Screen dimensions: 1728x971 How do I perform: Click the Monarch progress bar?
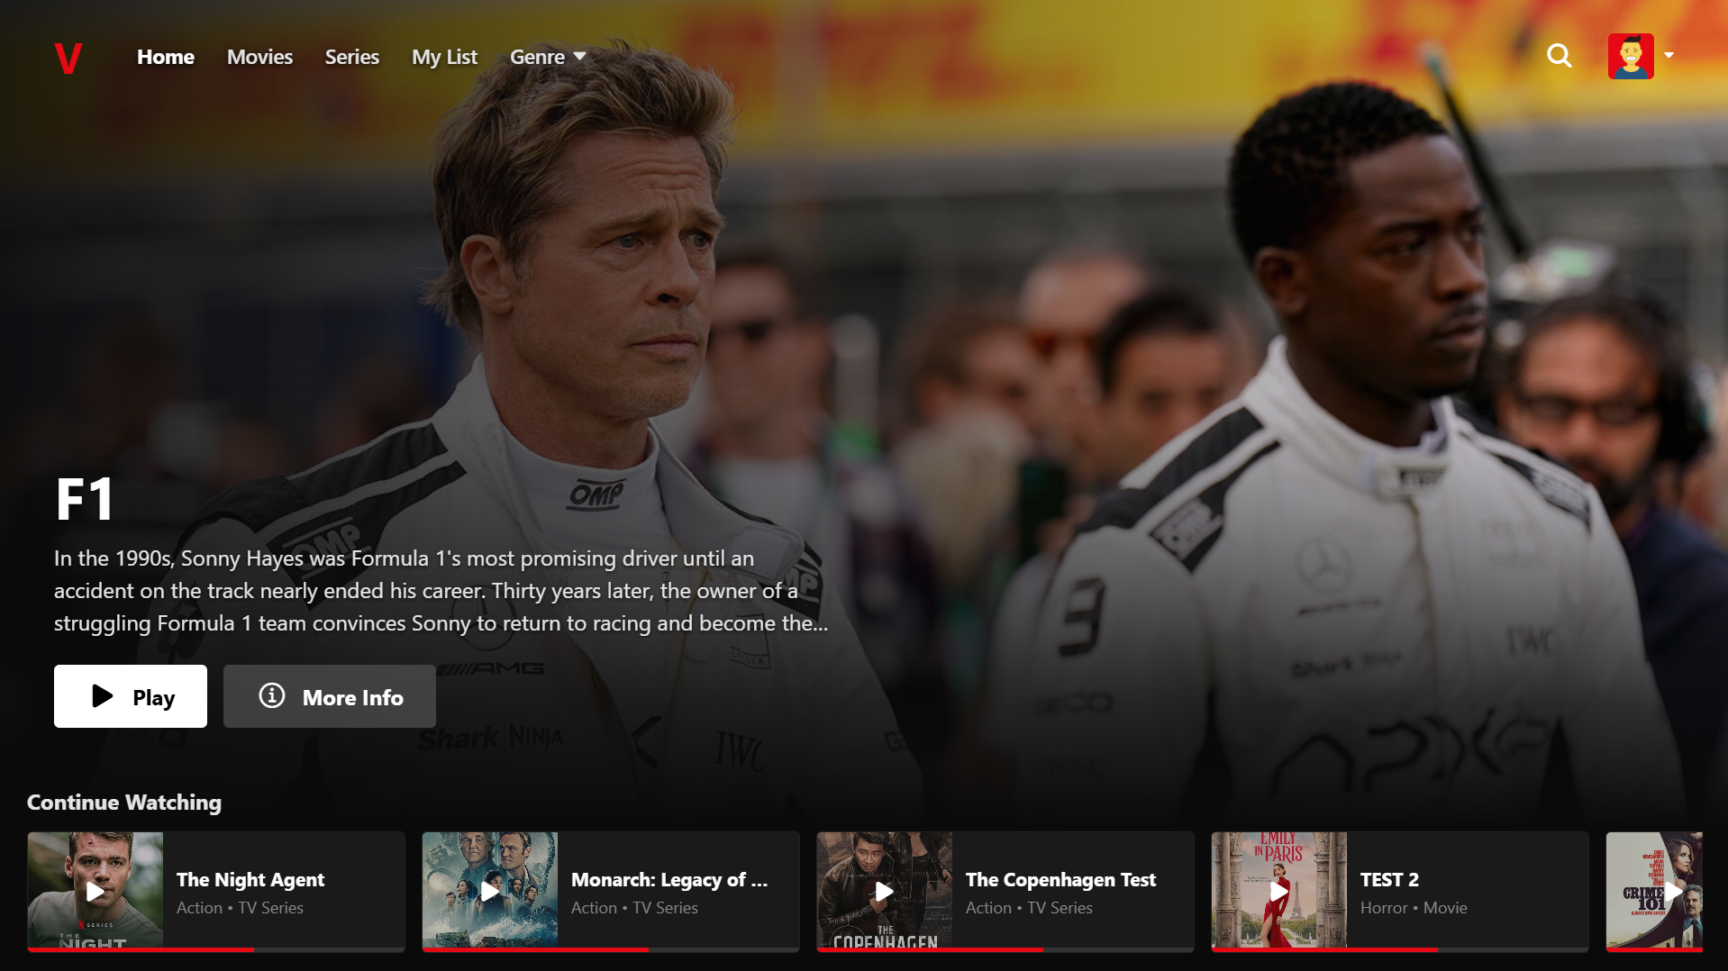(x=611, y=949)
